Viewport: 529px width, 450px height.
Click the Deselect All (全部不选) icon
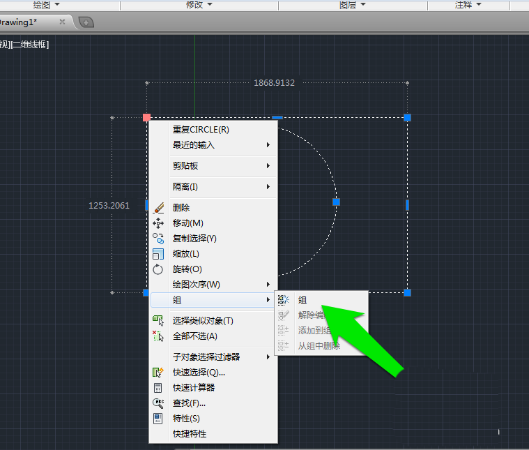tap(158, 336)
